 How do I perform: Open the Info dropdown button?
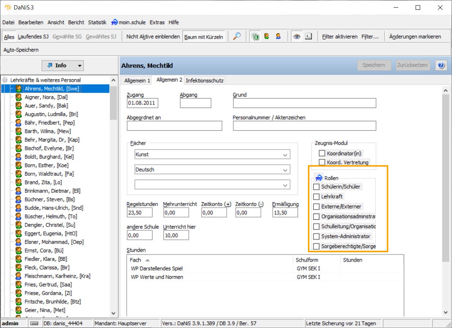pos(63,66)
